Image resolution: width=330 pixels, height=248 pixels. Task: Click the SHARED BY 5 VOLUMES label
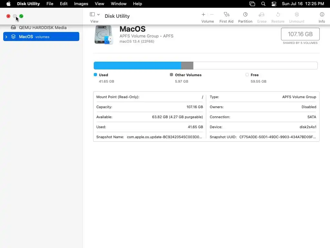point(300,43)
